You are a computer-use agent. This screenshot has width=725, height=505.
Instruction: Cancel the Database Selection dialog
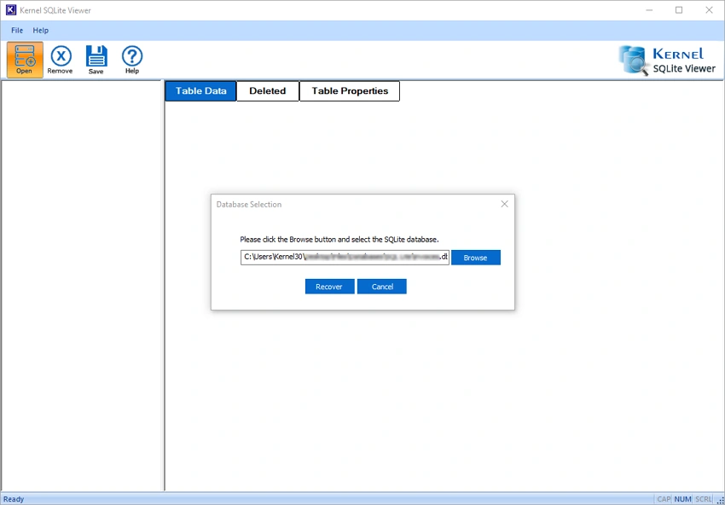coord(382,287)
